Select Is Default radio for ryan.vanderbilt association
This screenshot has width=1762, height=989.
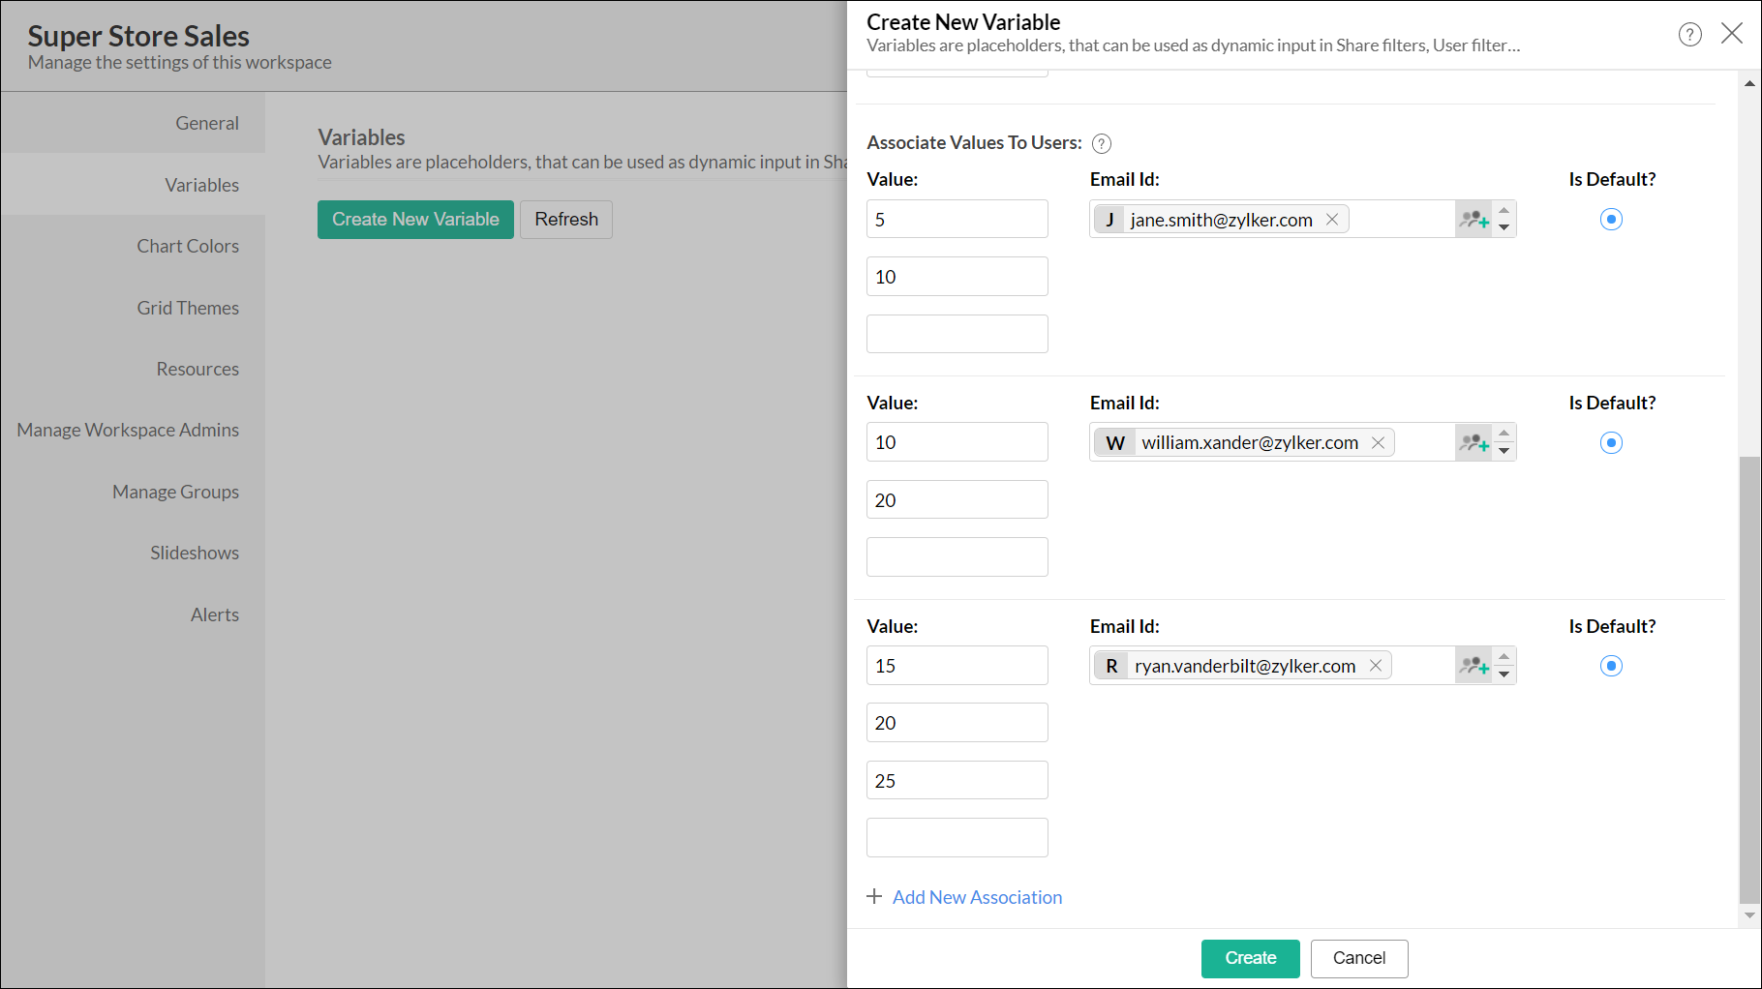(1611, 666)
